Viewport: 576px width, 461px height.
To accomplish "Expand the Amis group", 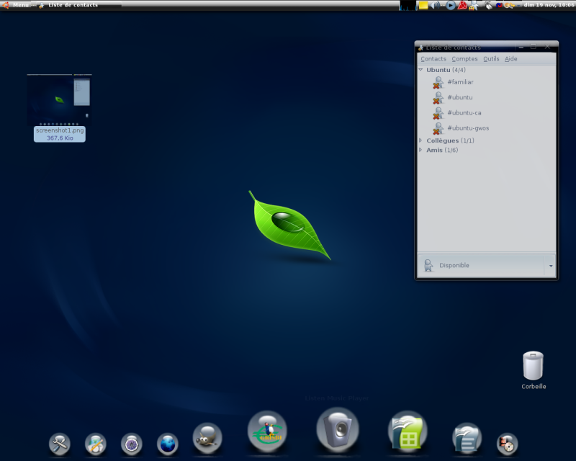I will pos(420,150).
